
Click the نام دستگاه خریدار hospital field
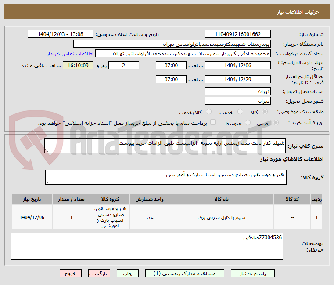click(x=172, y=44)
